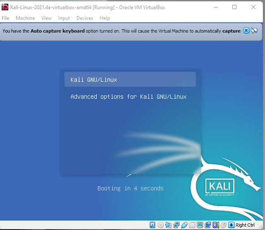The width and height of the screenshot is (265, 230).
Task: Maximize the VirtualBox window
Action: point(234,7)
